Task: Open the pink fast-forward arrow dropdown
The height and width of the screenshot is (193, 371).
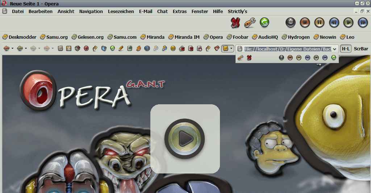Action: [x=53, y=49]
